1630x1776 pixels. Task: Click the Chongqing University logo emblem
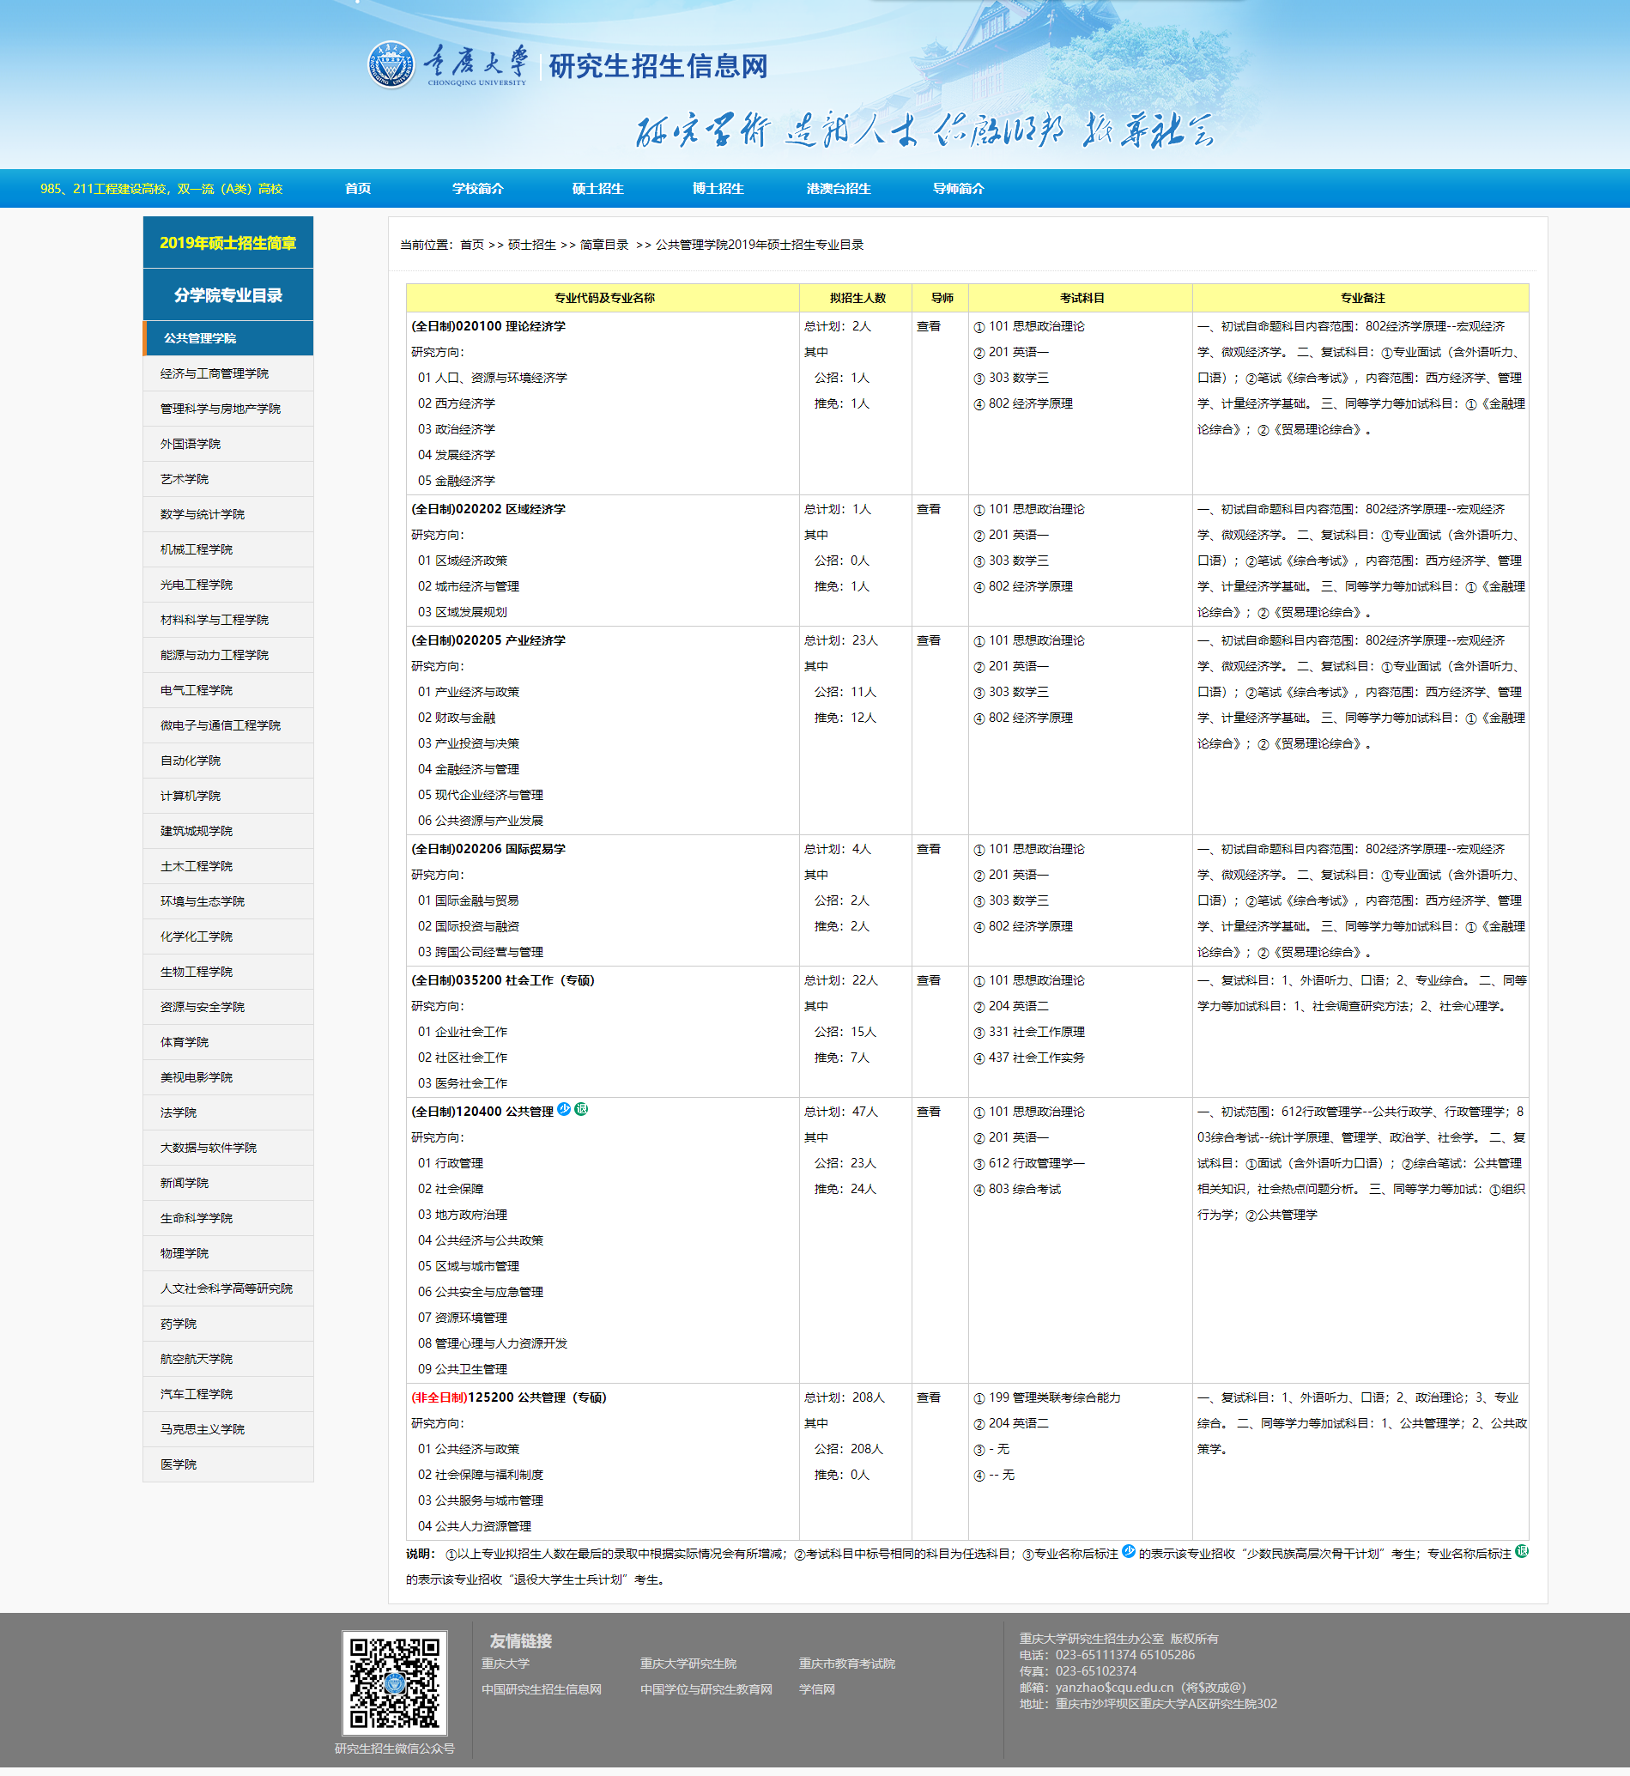[x=390, y=64]
